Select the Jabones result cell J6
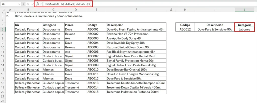 click(x=244, y=29)
